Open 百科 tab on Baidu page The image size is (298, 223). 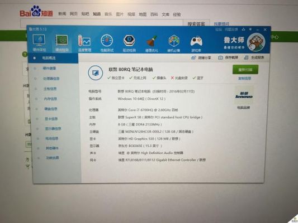click(x=154, y=14)
